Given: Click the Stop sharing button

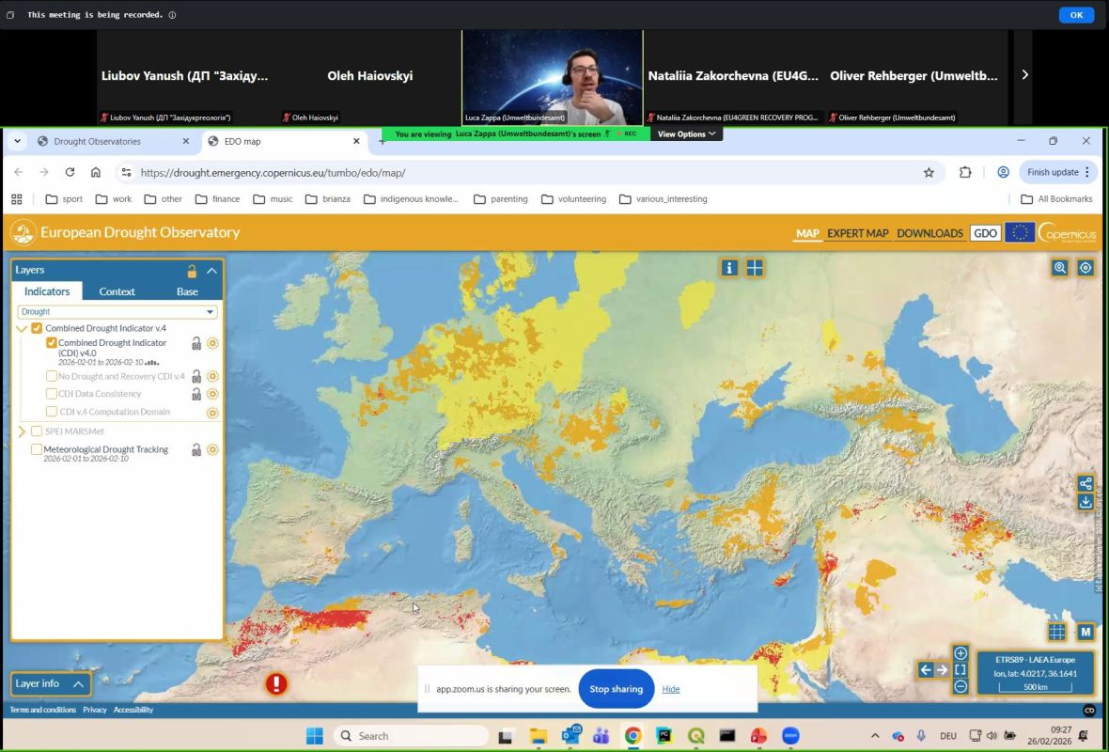Looking at the screenshot, I should [x=616, y=689].
